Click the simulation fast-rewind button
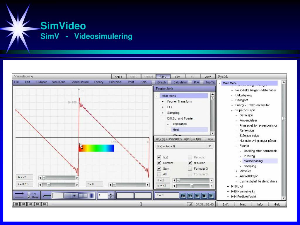The height and width of the screenshot is (225, 300). (190, 195)
